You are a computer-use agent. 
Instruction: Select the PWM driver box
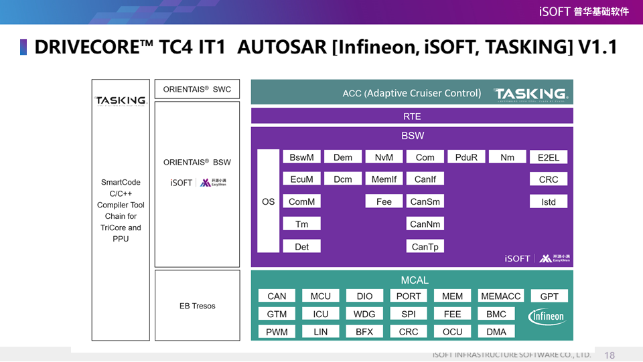click(x=277, y=332)
